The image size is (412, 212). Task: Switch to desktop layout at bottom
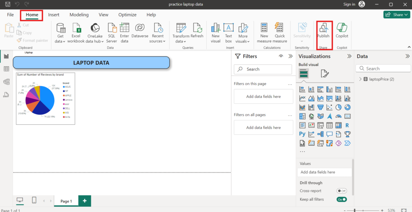[x=20, y=200]
